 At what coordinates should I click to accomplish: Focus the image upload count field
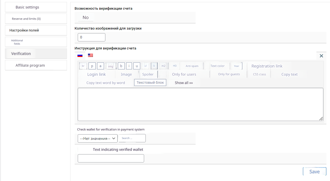click(92, 37)
